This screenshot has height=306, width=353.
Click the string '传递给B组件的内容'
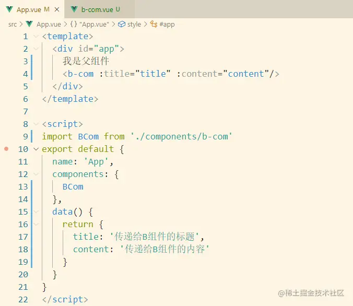[x=165, y=249]
